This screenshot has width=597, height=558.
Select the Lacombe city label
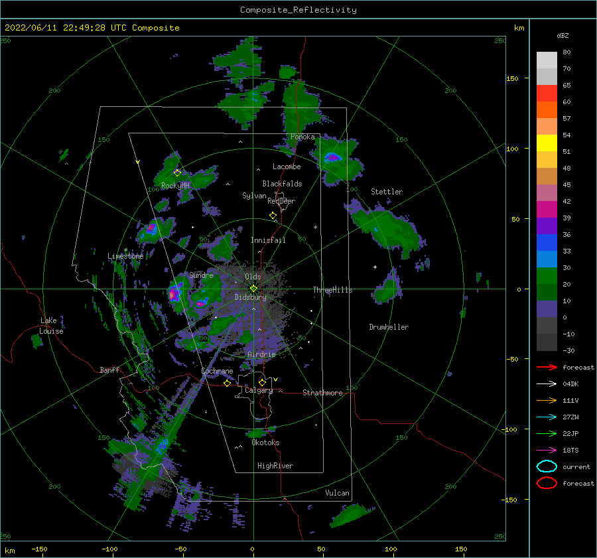click(x=287, y=167)
